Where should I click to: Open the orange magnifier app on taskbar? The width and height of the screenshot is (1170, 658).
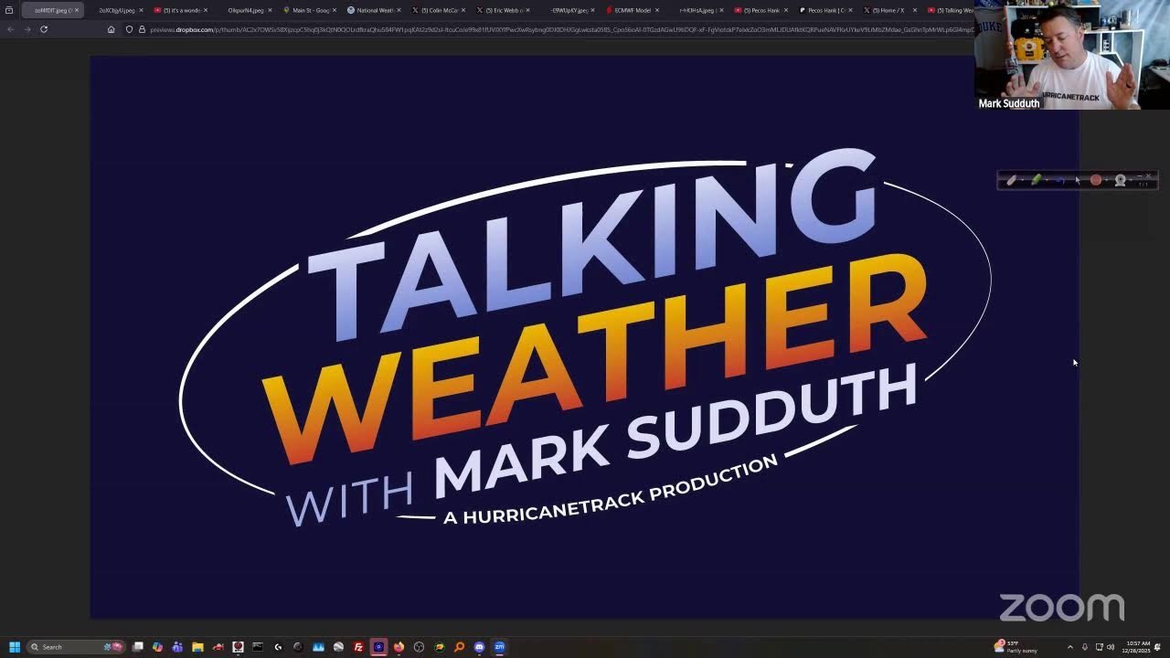[x=459, y=647]
